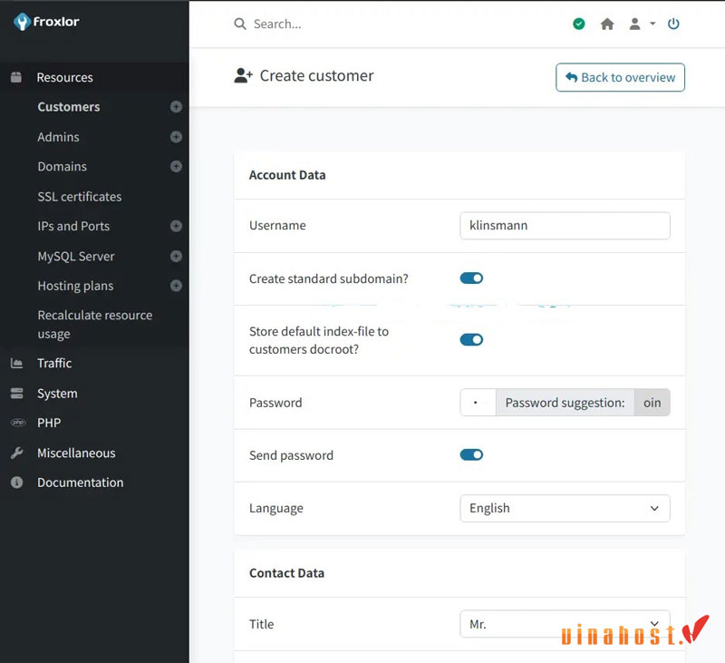
Task: Open the Title dropdown showing Mr.
Action: point(565,624)
